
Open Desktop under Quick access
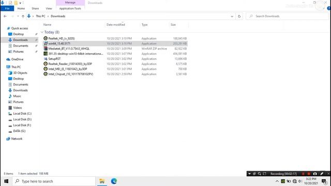tap(19, 34)
